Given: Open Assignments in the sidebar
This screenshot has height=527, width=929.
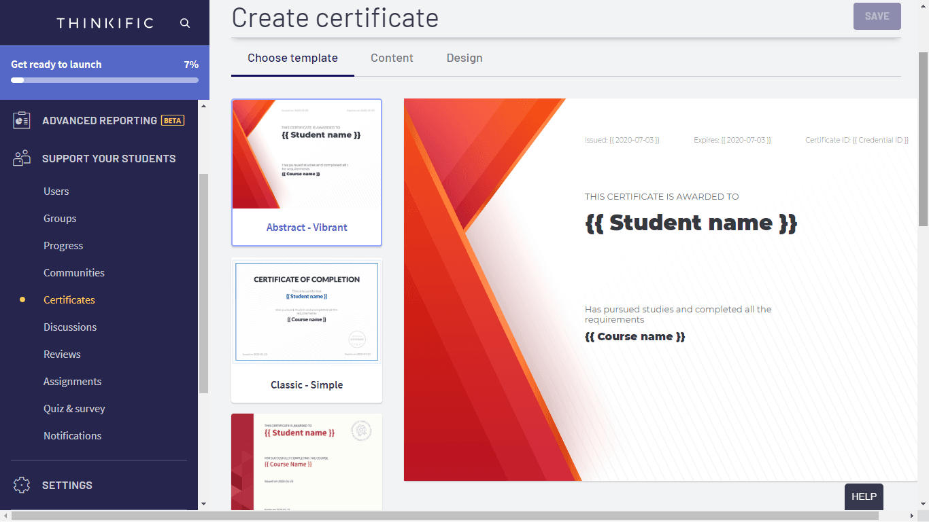Looking at the screenshot, I should [73, 382].
